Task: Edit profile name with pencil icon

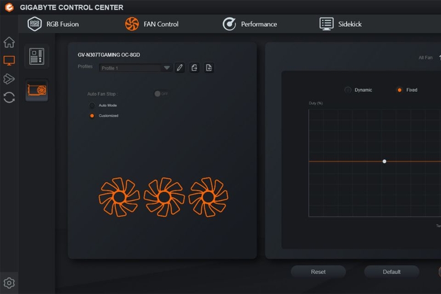Action: pyautogui.click(x=180, y=68)
